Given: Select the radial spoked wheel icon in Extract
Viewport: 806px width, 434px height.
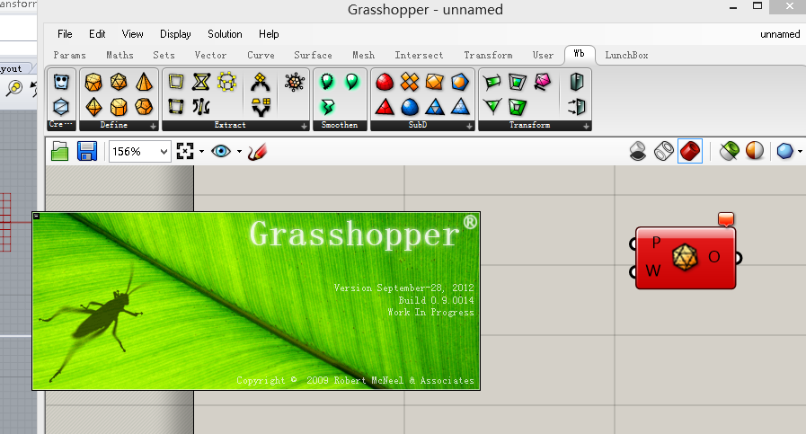Looking at the screenshot, I should point(295,82).
